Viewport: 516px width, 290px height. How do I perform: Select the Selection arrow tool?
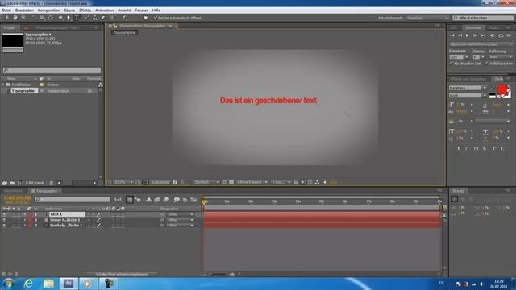pyautogui.click(x=7, y=18)
